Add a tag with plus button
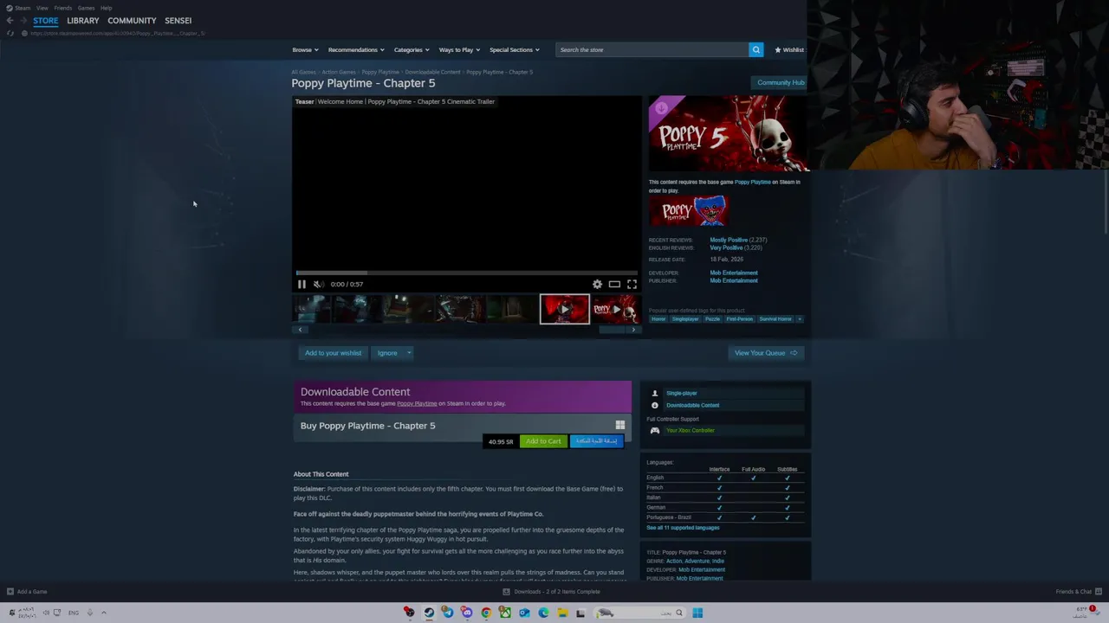The width and height of the screenshot is (1109, 623). [x=800, y=319]
